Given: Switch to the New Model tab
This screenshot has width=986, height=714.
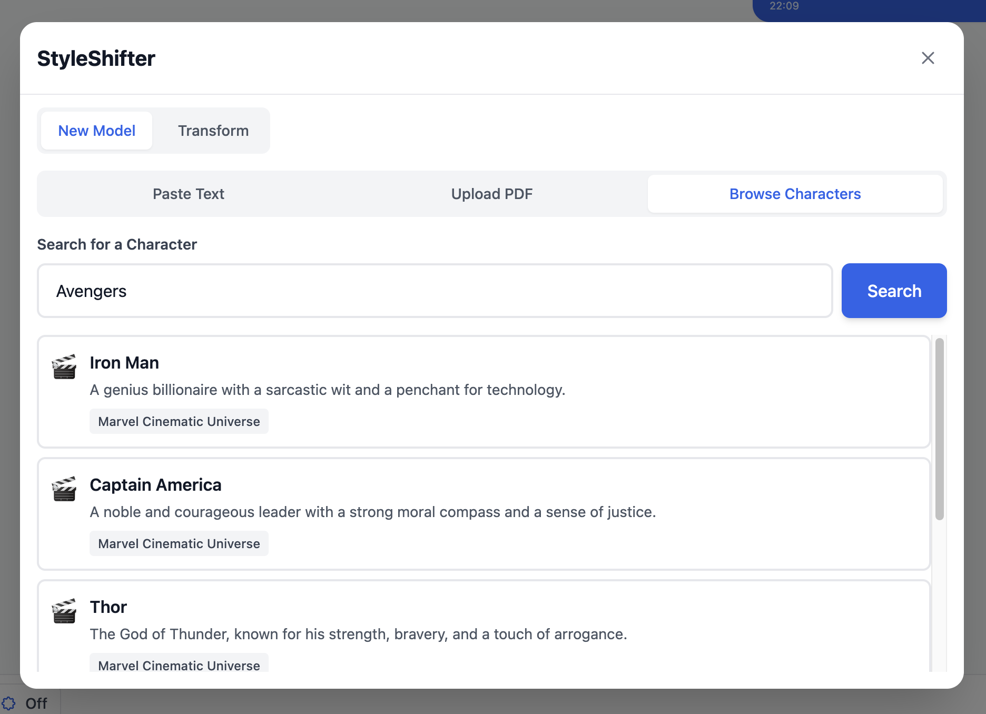Looking at the screenshot, I should tap(97, 131).
